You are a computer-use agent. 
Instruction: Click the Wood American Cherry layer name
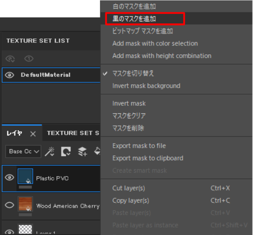68,206
